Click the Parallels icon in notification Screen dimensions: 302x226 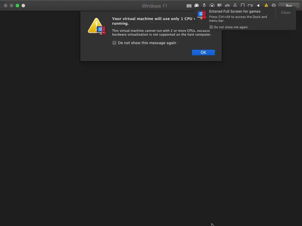pyautogui.click(x=202, y=15)
